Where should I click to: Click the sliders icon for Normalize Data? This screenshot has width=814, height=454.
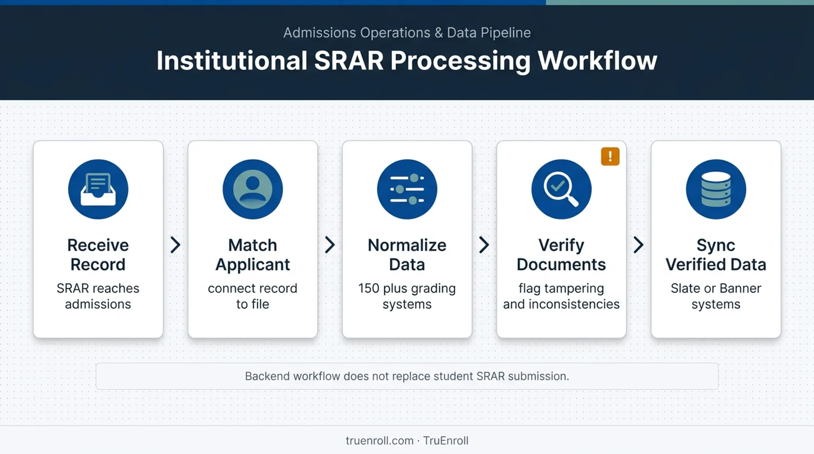click(407, 189)
